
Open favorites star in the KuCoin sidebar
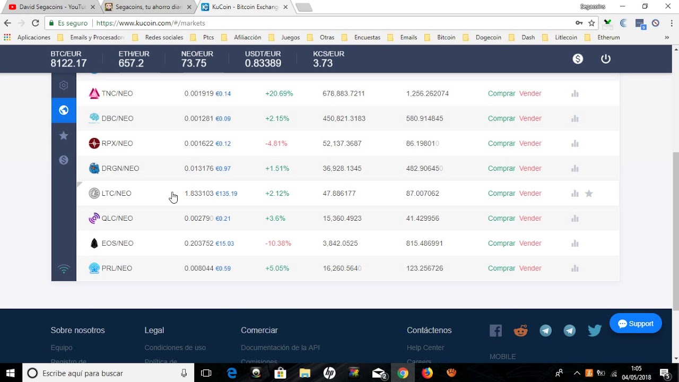coord(64,135)
